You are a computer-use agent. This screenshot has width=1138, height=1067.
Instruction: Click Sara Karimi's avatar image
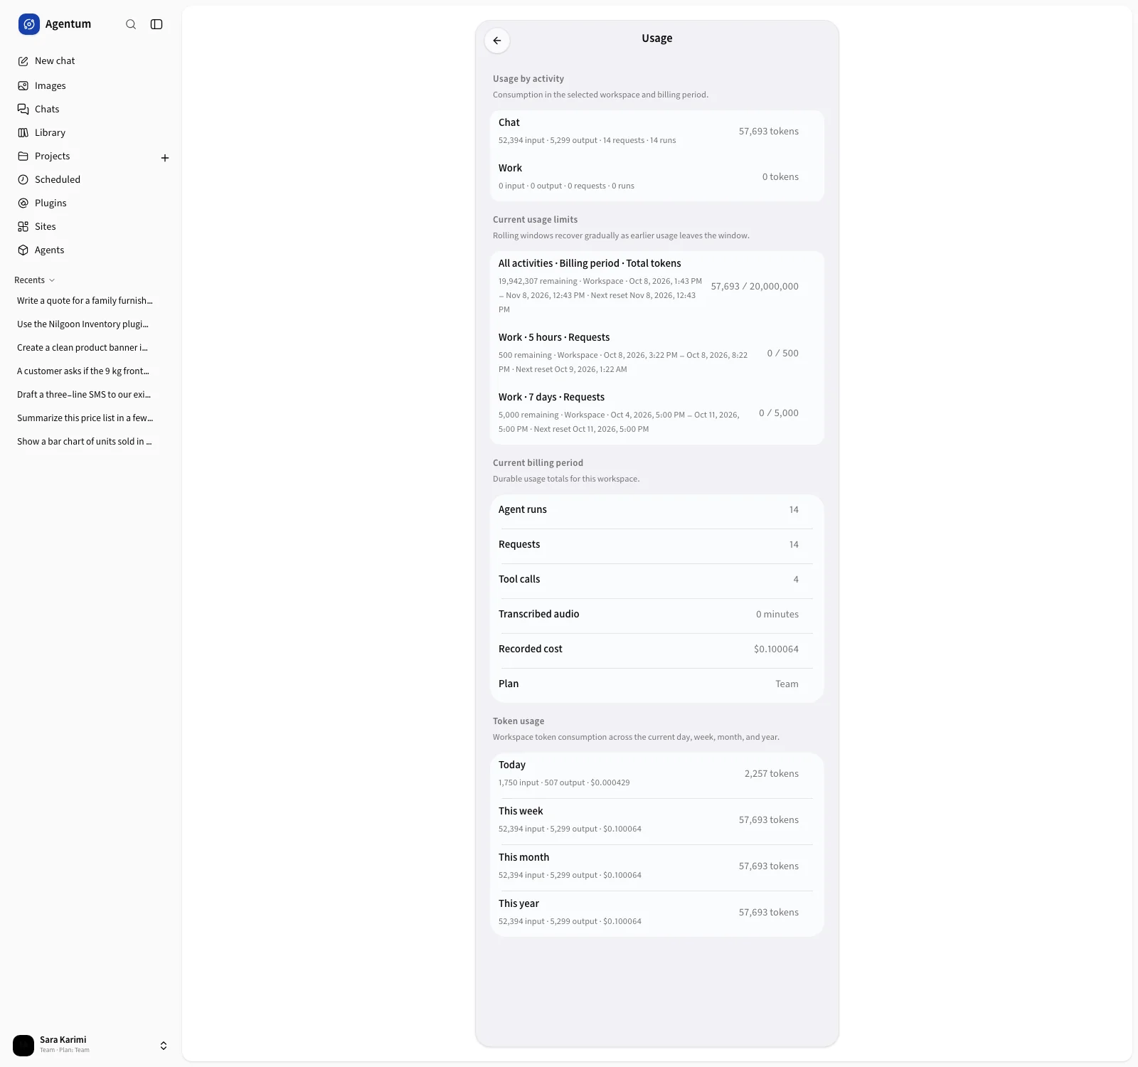[x=23, y=1045]
